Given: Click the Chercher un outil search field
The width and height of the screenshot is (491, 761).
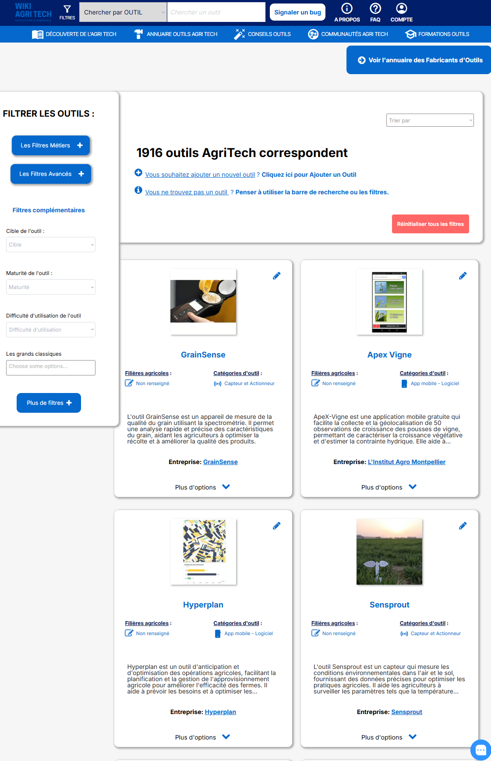Looking at the screenshot, I should pyautogui.click(x=216, y=12).
